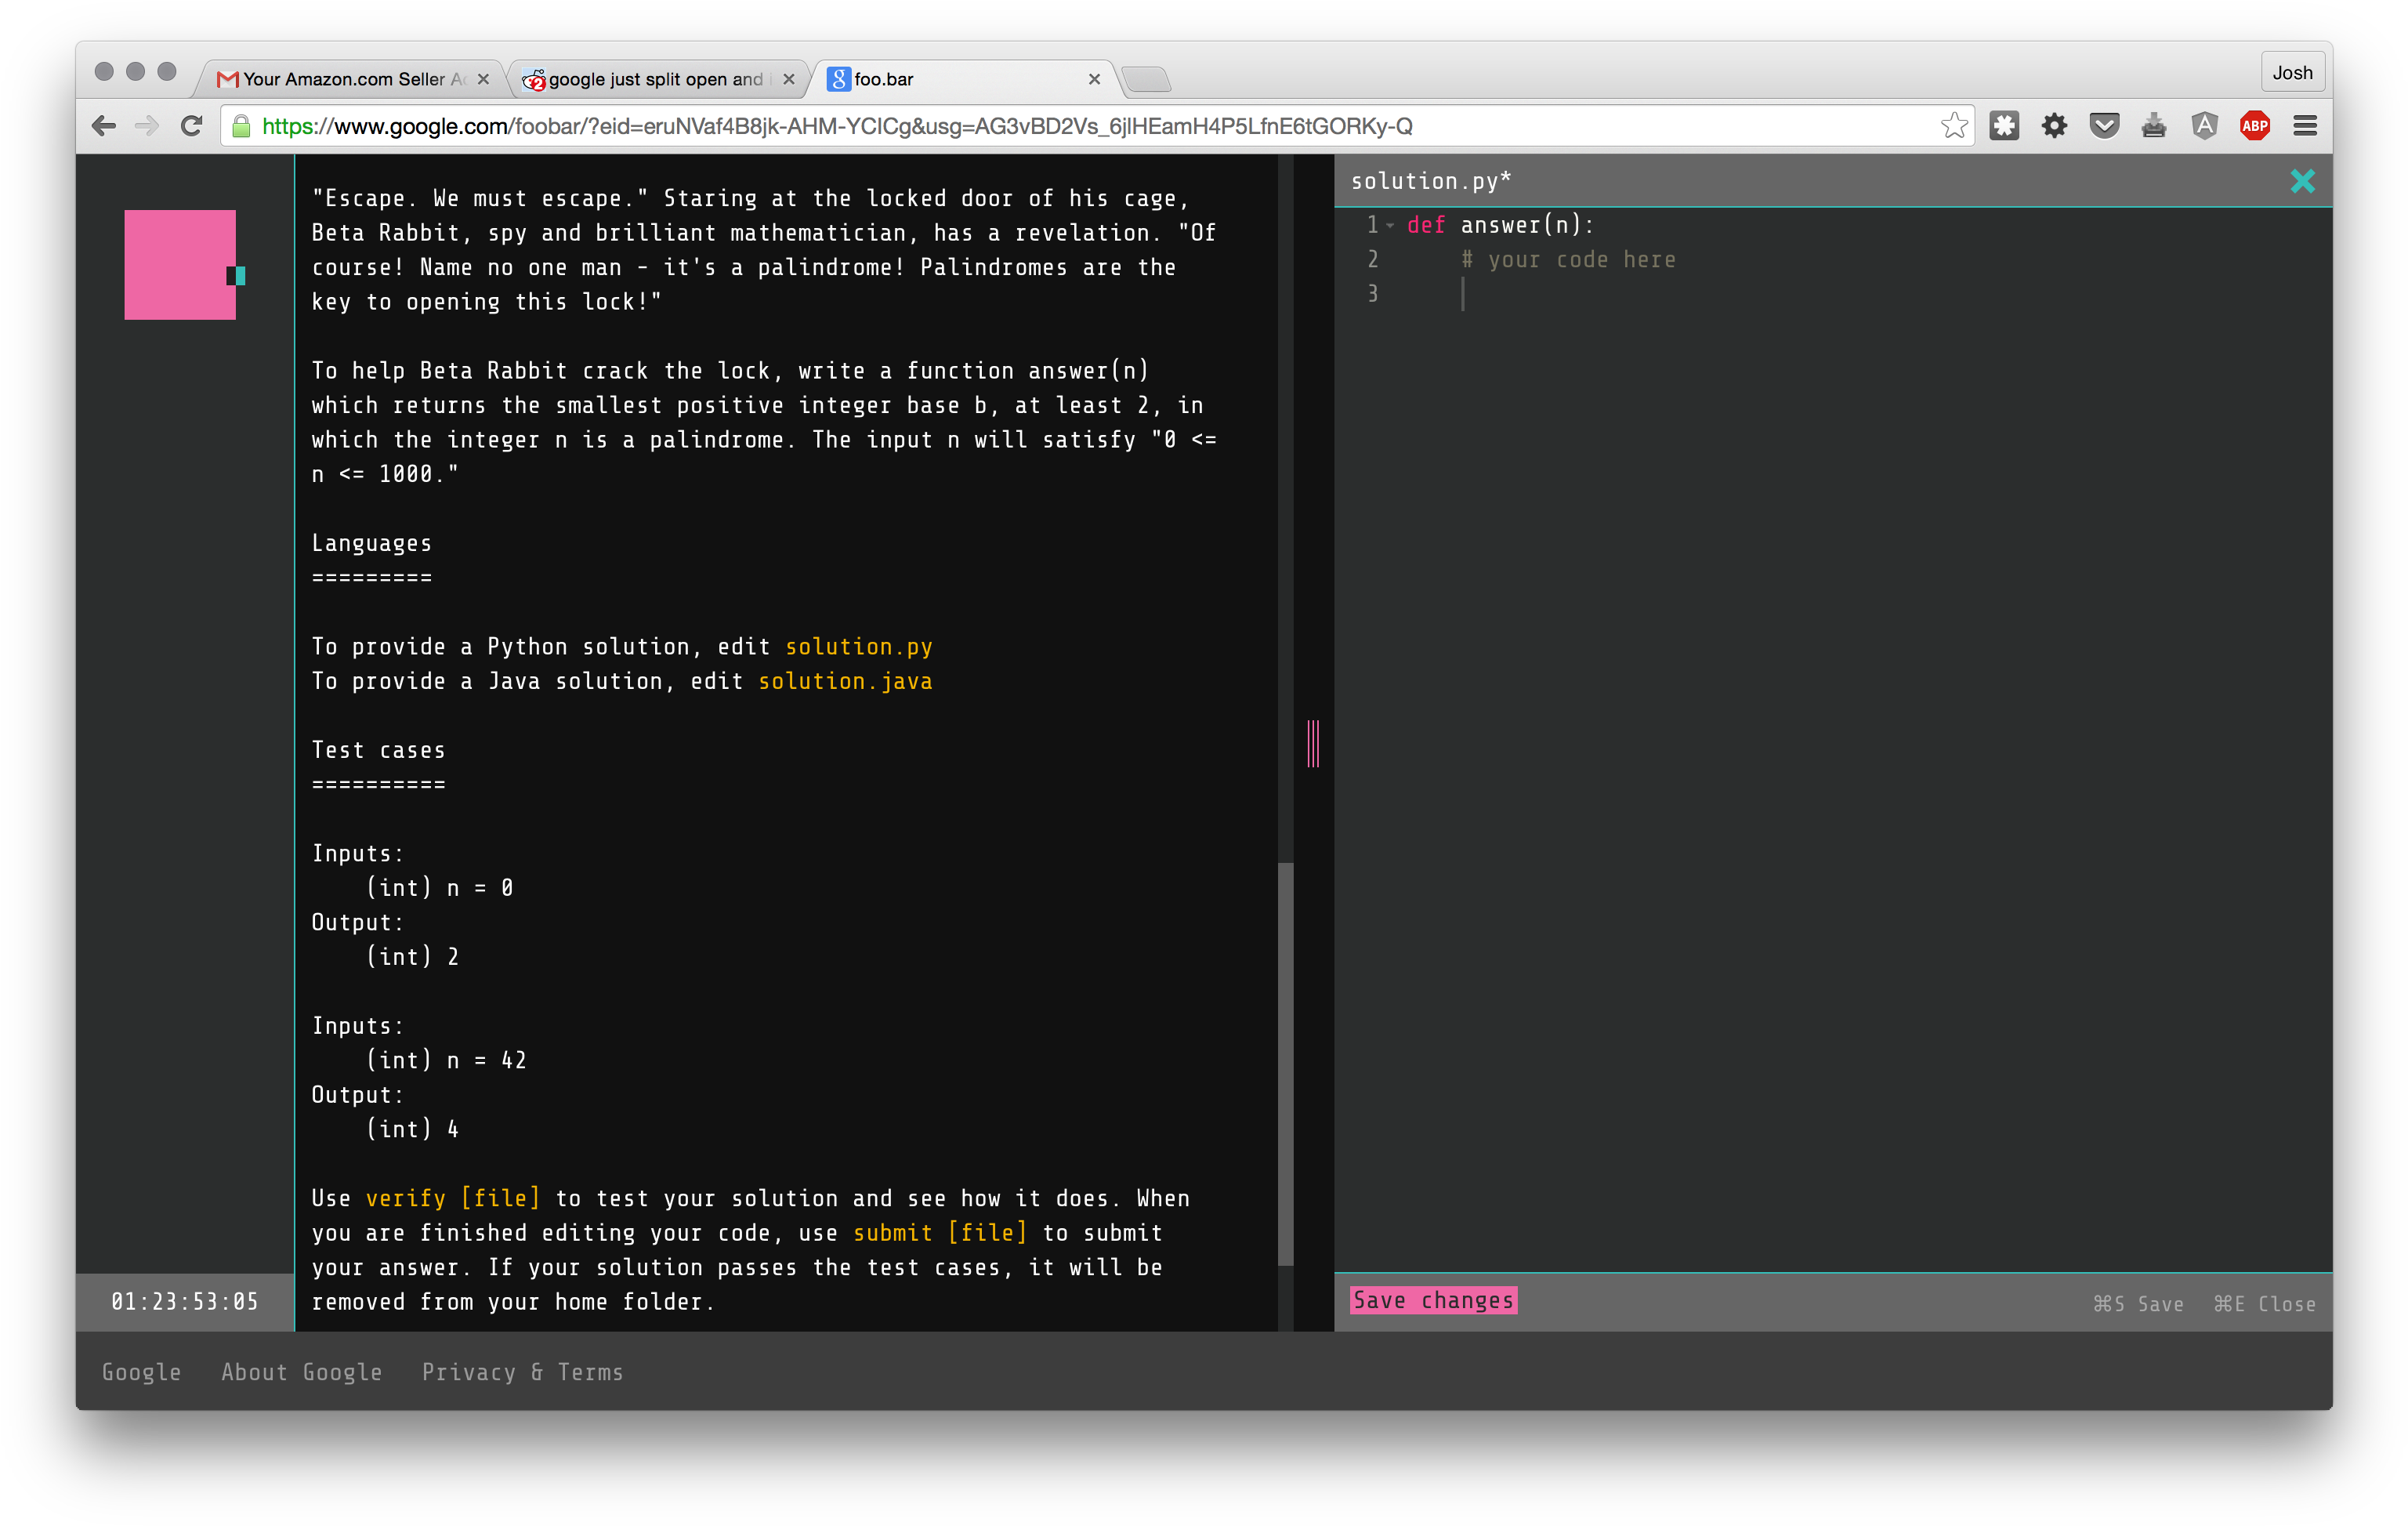
Task: Go back with the browser back arrow
Action: click(103, 126)
